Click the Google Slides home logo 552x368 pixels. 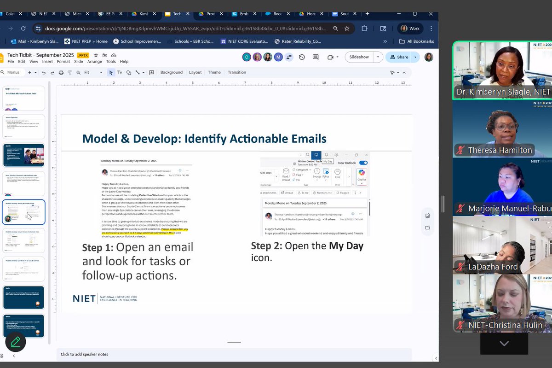pos(2,57)
